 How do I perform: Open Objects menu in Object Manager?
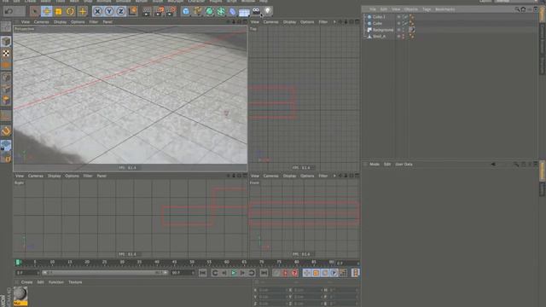(x=411, y=9)
